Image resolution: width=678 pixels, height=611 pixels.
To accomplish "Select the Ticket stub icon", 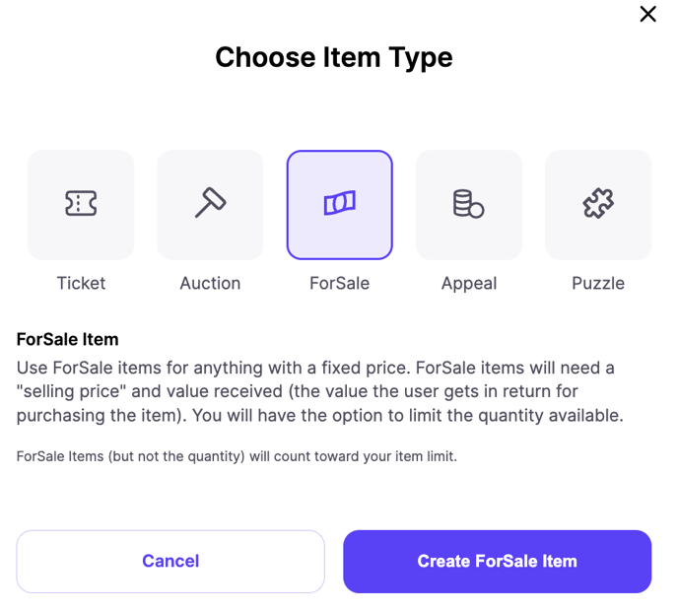I will coord(81,203).
